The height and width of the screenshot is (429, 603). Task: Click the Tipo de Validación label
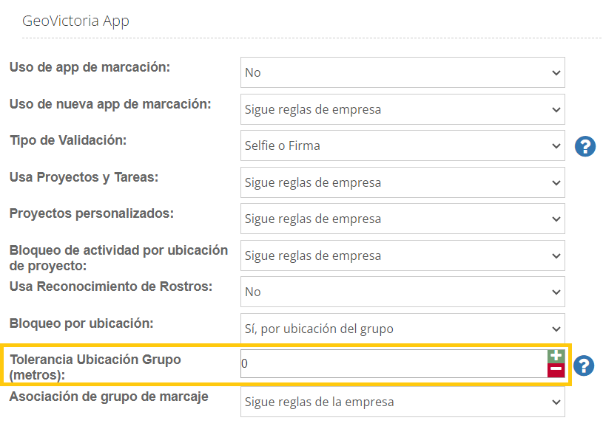(x=68, y=140)
